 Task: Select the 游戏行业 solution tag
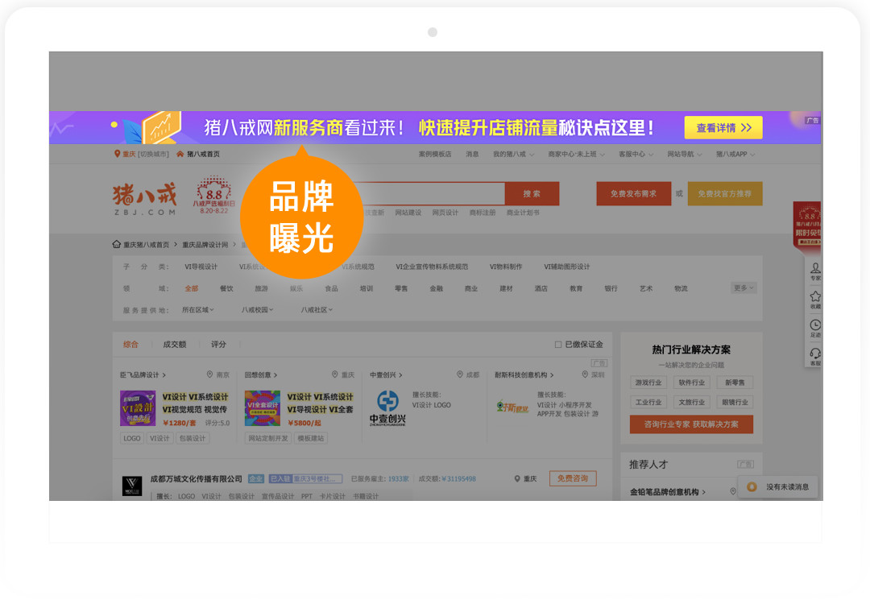(648, 383)
